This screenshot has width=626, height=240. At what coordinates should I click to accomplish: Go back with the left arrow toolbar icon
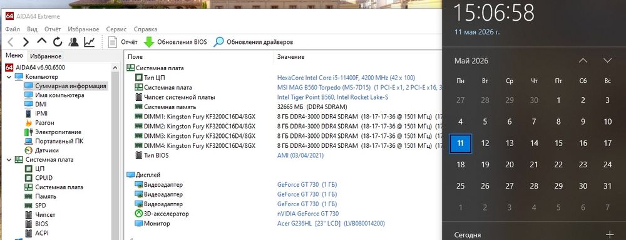pos(11,42)
